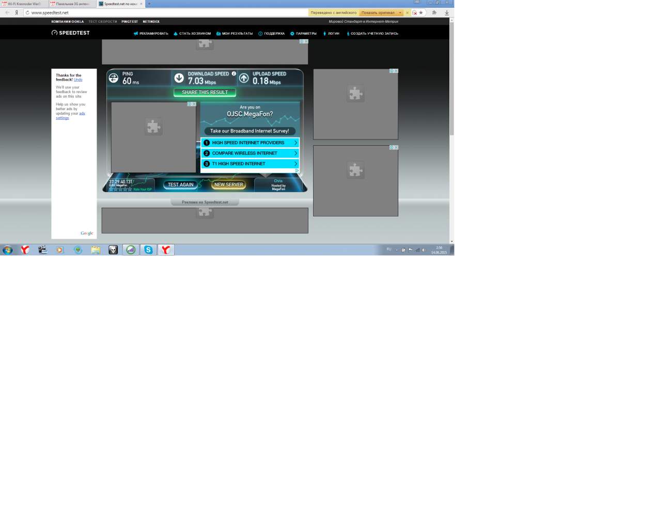Open COMPARE WIRELESS INTERNET ad link
The height and width of the screenshot is (529, 653).
click(250, 153)
